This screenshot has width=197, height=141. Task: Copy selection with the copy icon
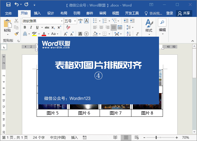(x=16, y=27)
